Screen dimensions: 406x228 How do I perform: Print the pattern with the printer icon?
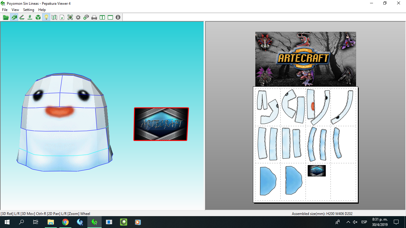click(x=94, y=18)
